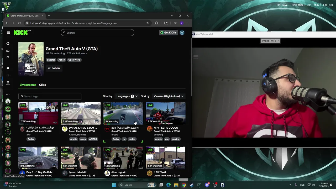Click gaming tag on Boushaq stream

(176, 139)
